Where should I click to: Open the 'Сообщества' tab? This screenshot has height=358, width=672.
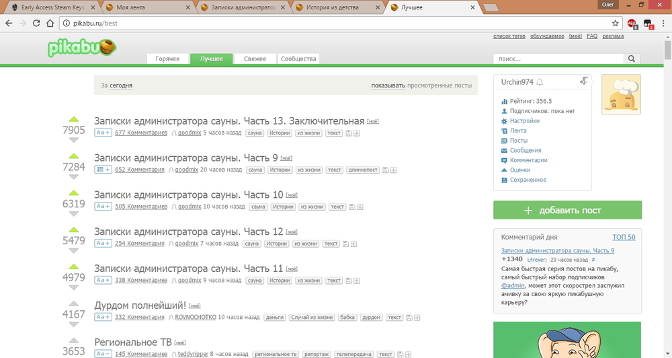[x=298, y=59]
